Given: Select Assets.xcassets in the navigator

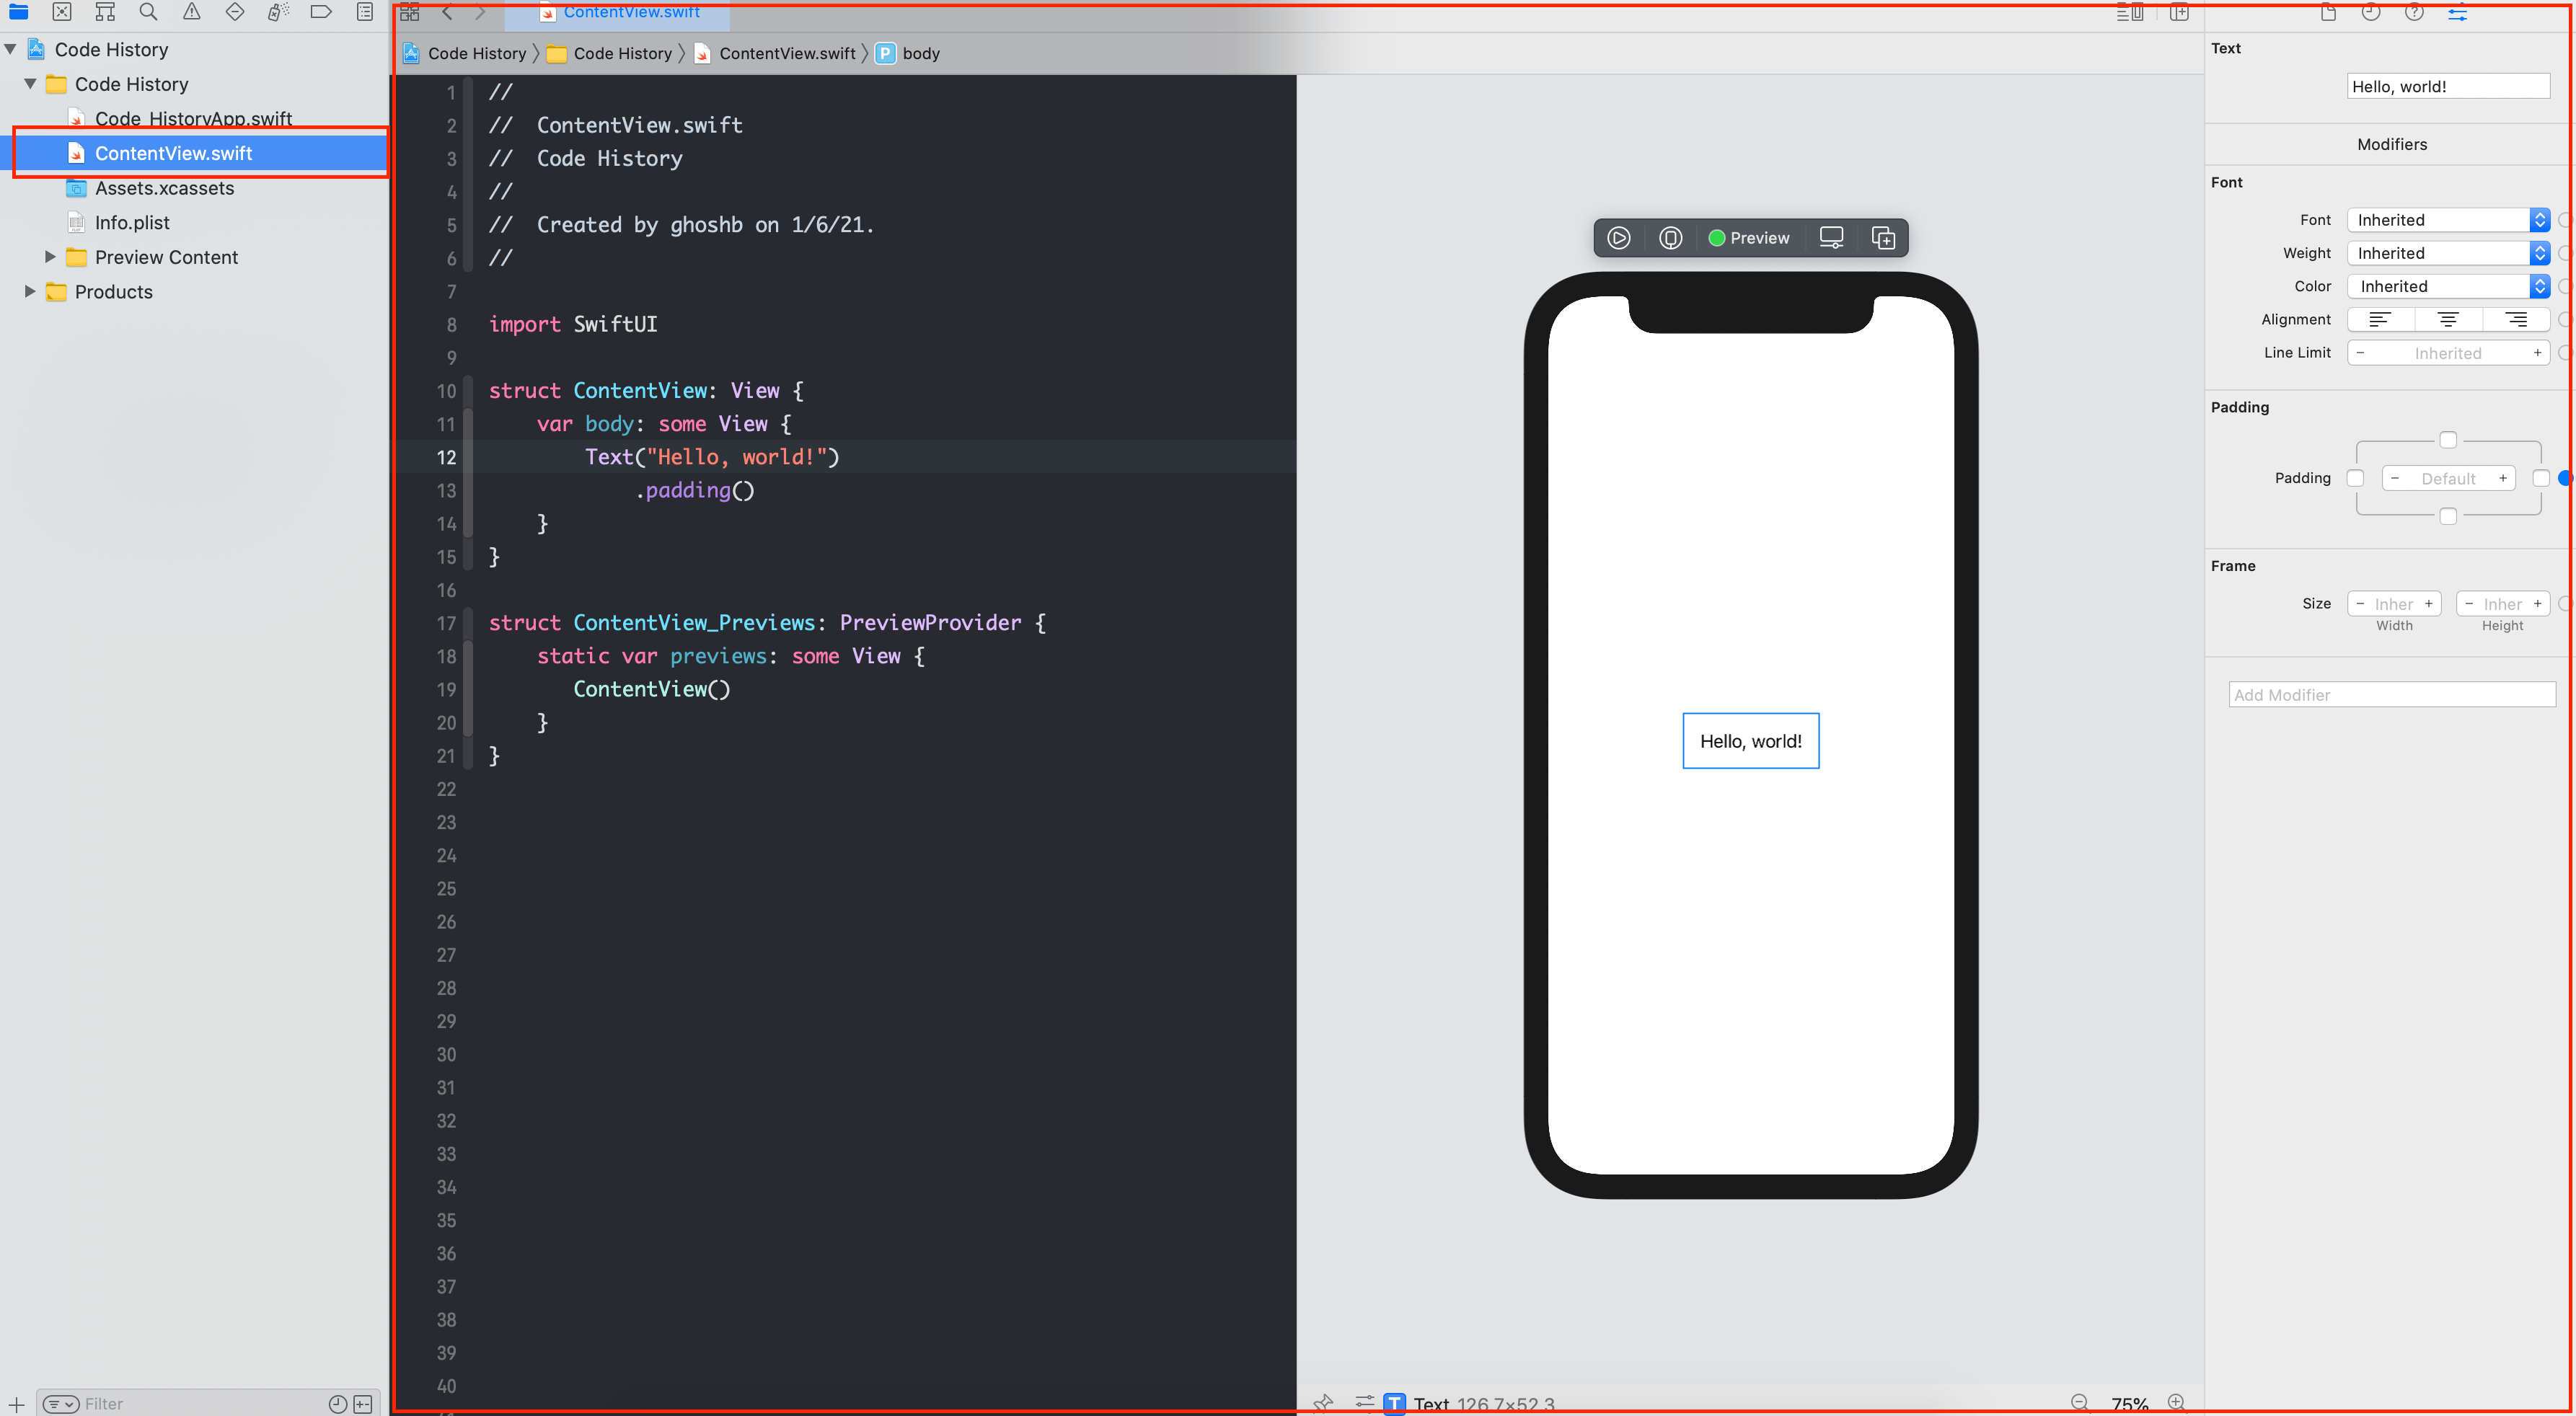Looking at the screenshot, I should [164, 188].
